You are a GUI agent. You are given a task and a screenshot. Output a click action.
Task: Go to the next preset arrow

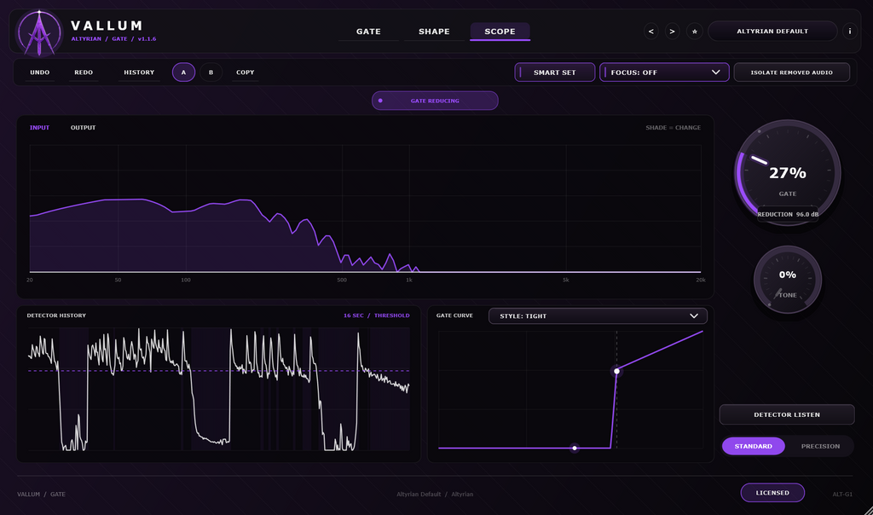(x=672, y=32)
